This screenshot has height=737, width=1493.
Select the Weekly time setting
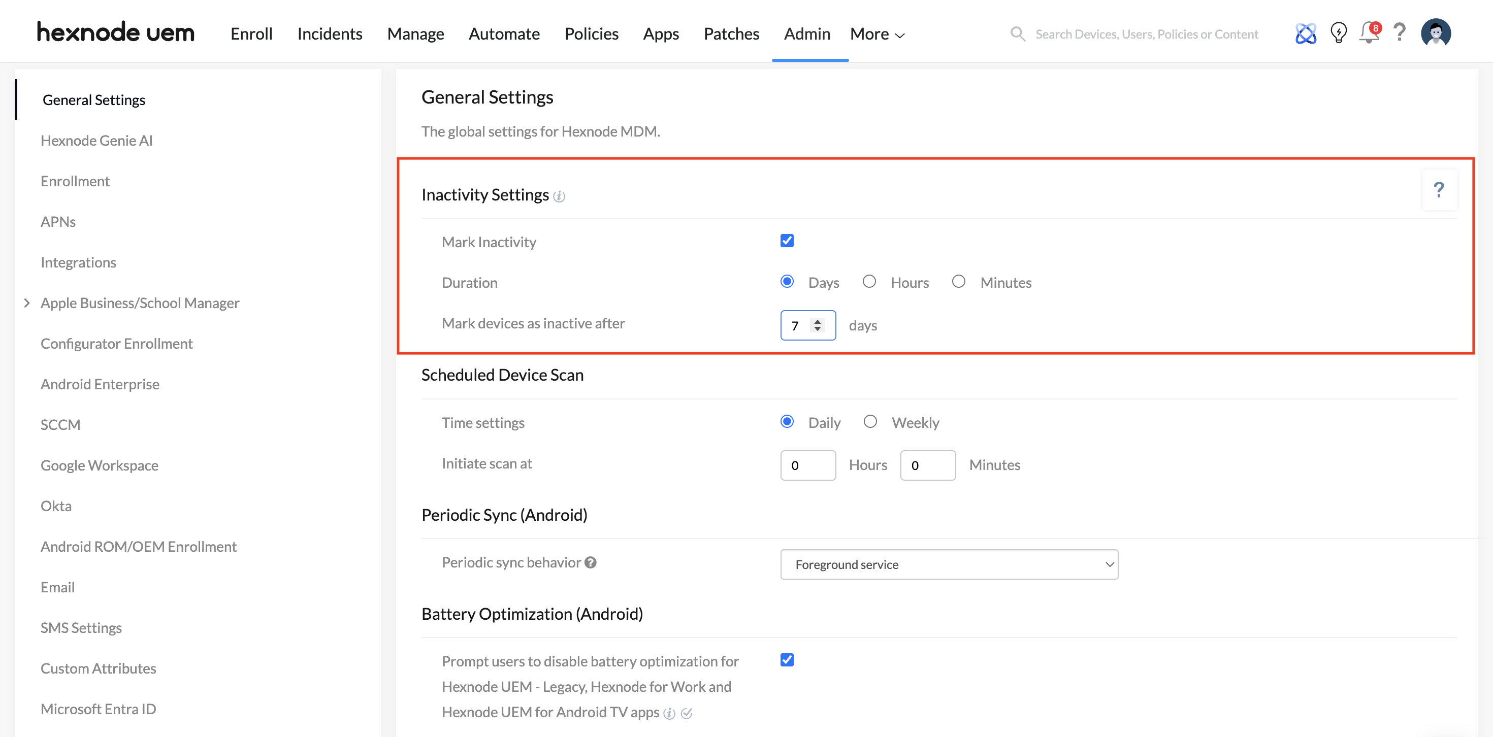click(x=870, y=422)
